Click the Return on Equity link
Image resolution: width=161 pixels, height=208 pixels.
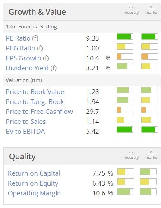33,183
